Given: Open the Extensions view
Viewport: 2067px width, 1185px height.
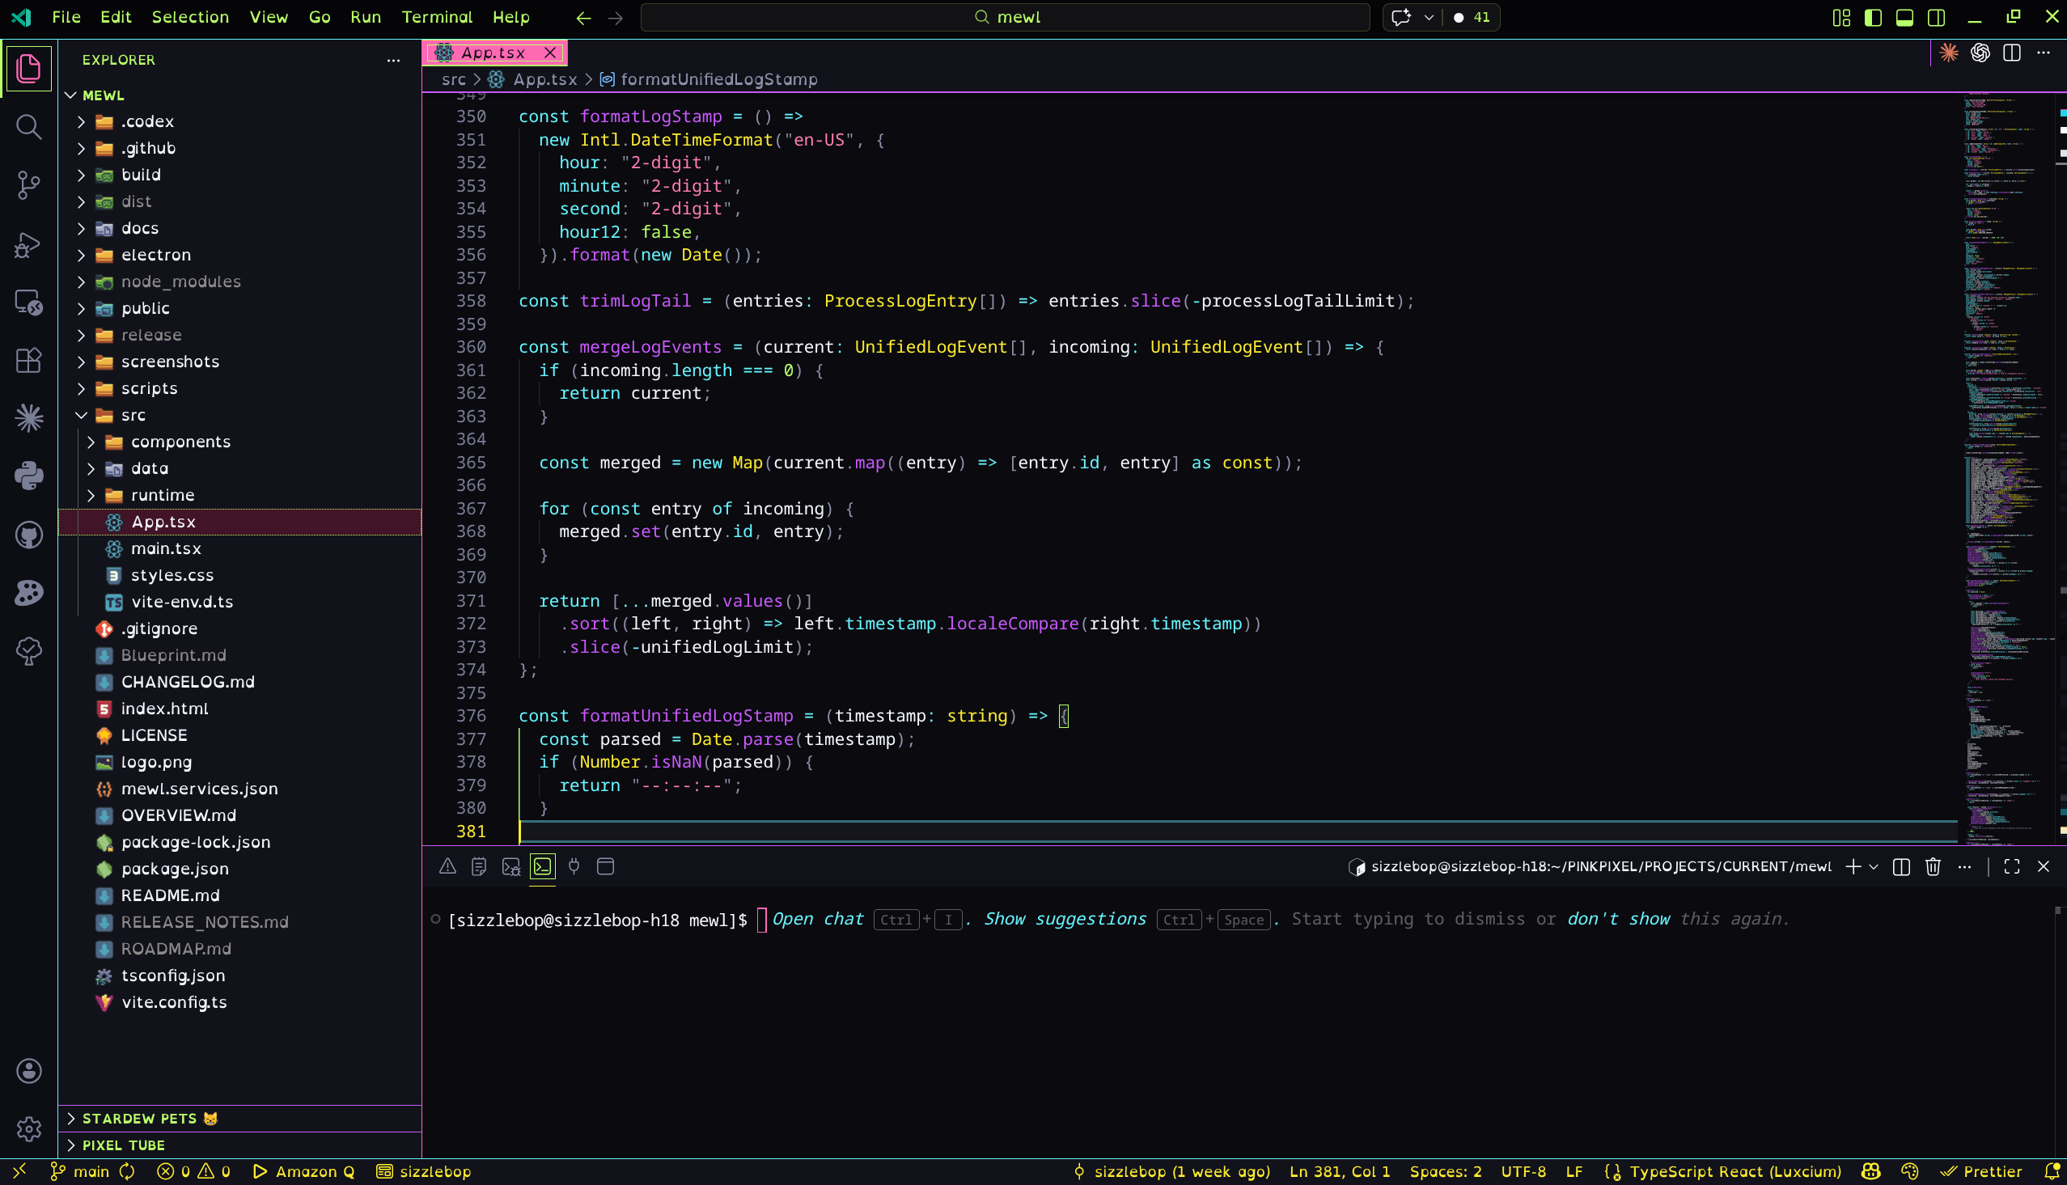Looking at the screenshot, I should coord(28,361).
